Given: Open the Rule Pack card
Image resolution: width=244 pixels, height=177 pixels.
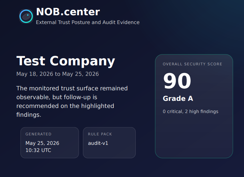Looking at the screenshot, I should click(109, 143).
